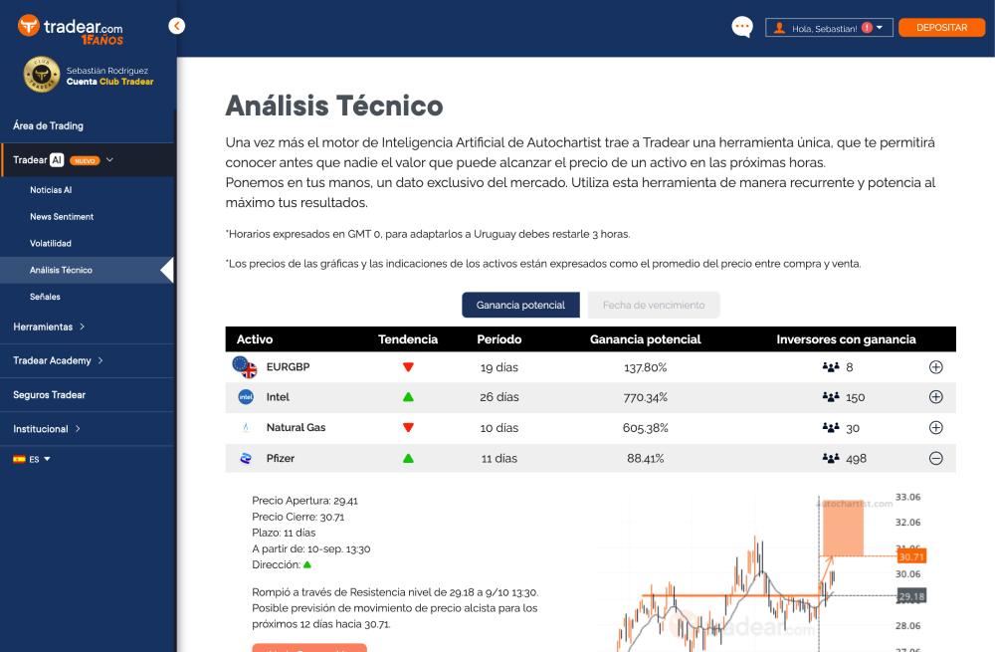Click the 29.18 resistance price label on chart

pyautogui.click(x=911, y=596)
